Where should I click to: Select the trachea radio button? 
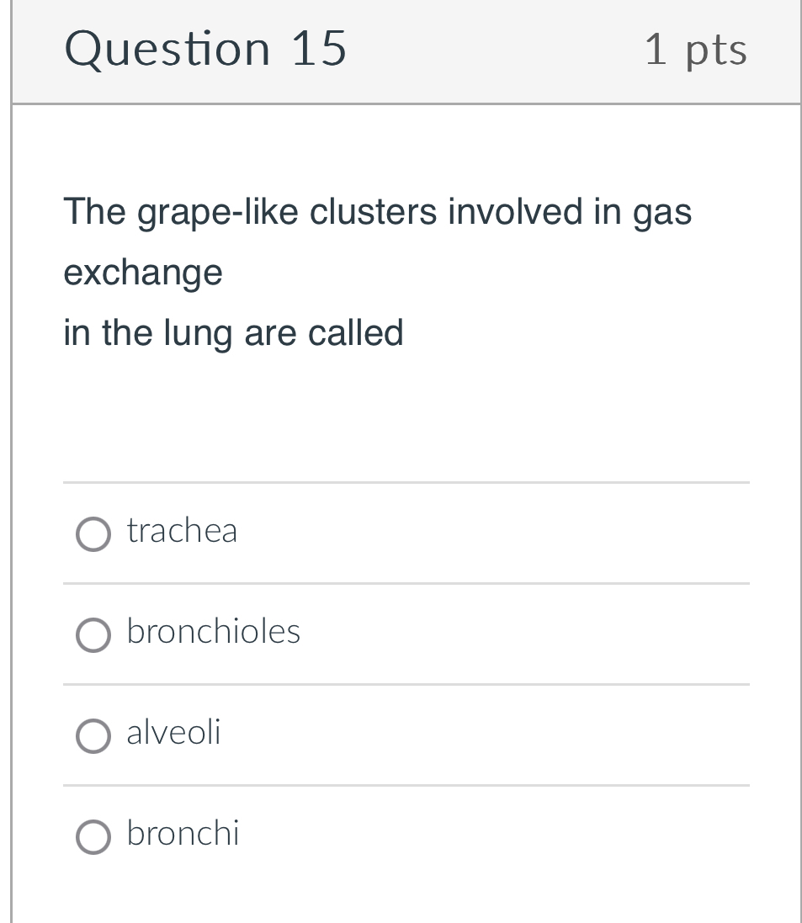(93, 534)
